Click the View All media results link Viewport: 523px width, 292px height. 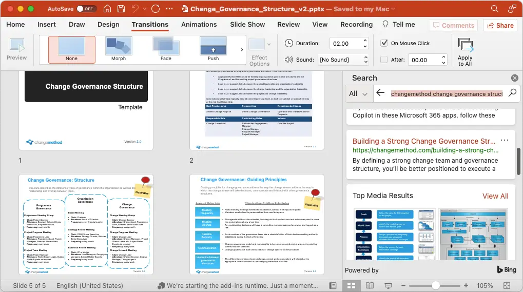(x=495, y=196)
